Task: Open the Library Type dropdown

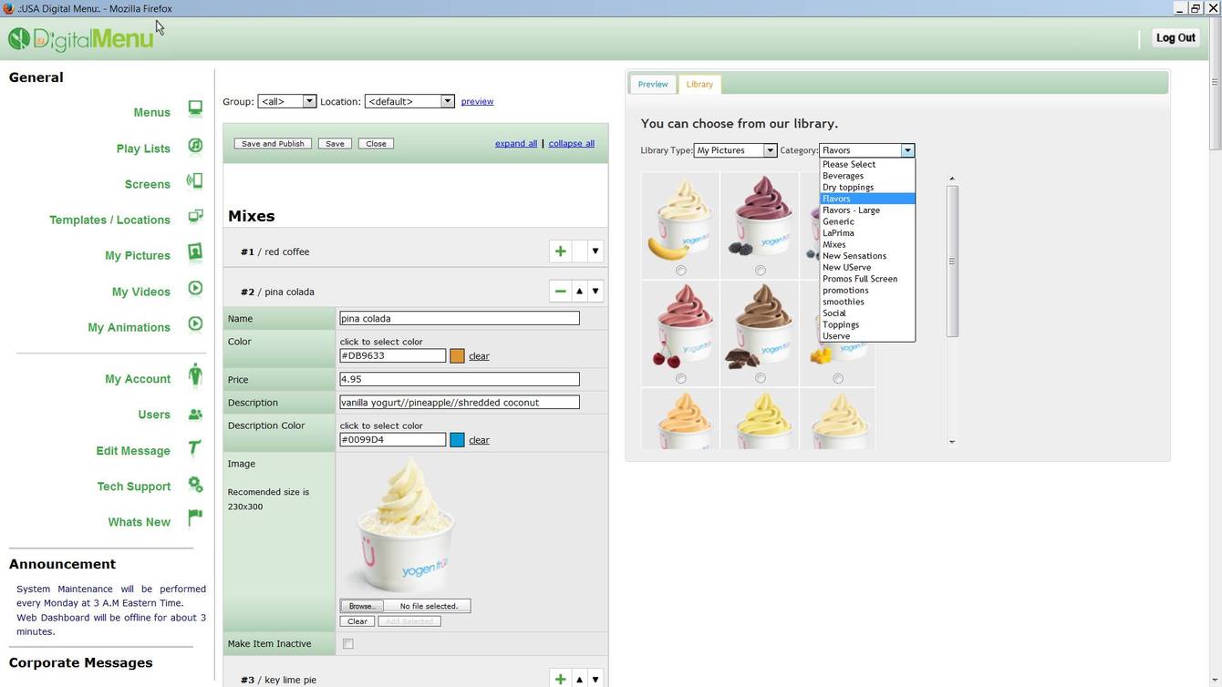Action: pyautogui.click(x=735, y=150)
